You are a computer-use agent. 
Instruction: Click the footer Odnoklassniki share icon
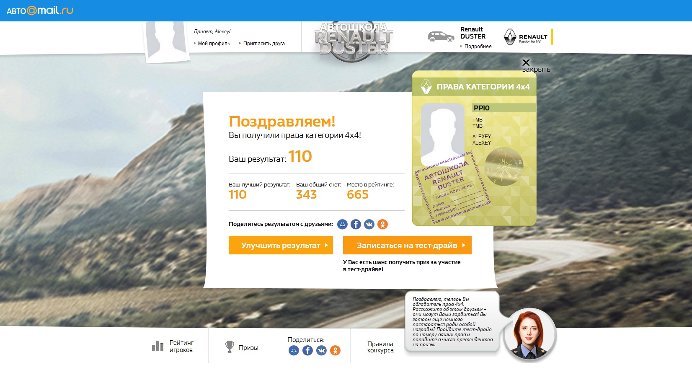tap(335, 350)
